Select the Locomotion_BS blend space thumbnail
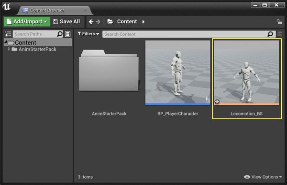287x185 pixels. click(x=246, y=73)
